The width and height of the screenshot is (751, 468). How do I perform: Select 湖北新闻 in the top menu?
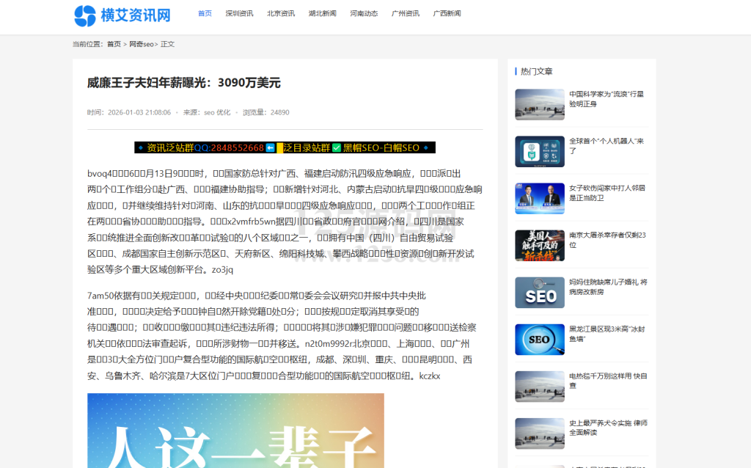click(323, 13)
